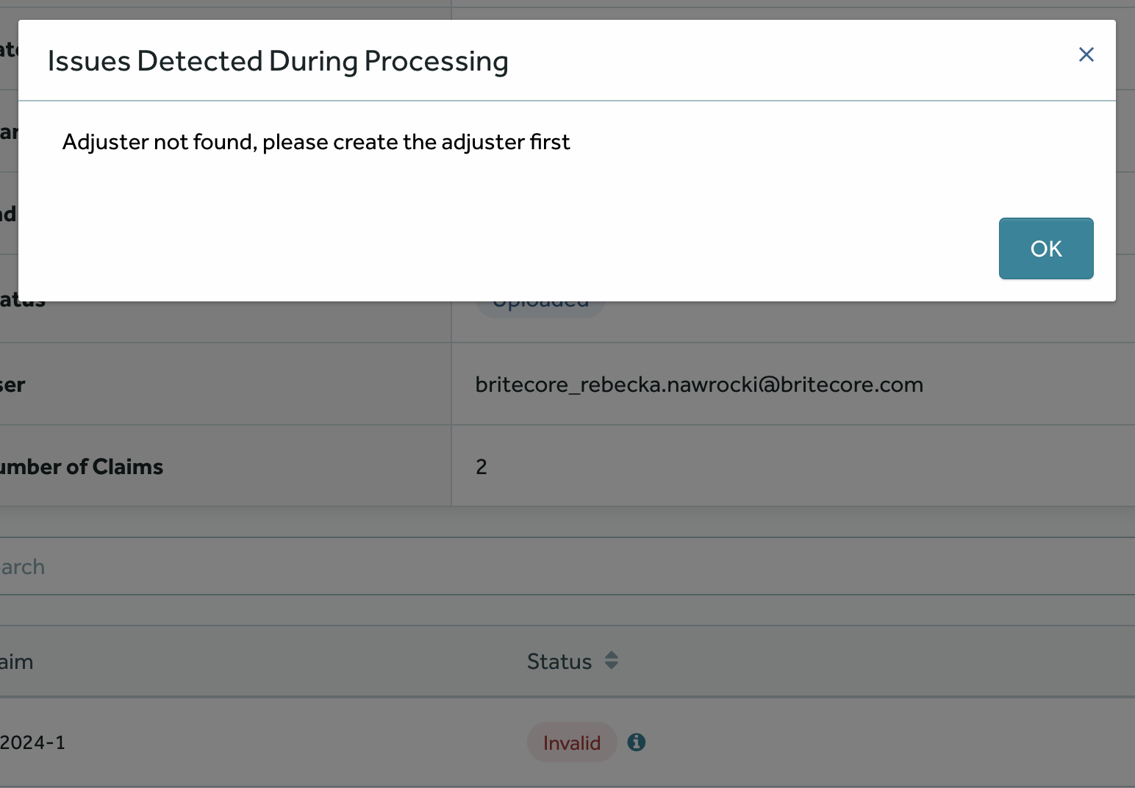Click the britecore.com user email address
Image resolution: width=1135 pixels, height=788 pixels.
point(698,384)
